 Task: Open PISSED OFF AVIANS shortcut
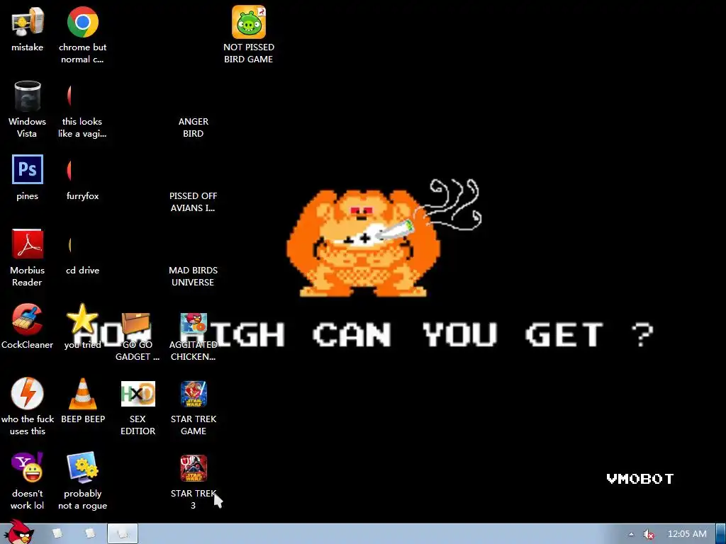(x=193, y=202)
